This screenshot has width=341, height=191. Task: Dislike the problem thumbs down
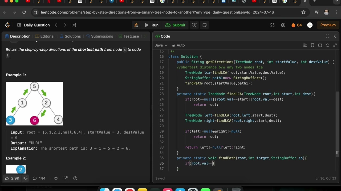pos(25,178)
